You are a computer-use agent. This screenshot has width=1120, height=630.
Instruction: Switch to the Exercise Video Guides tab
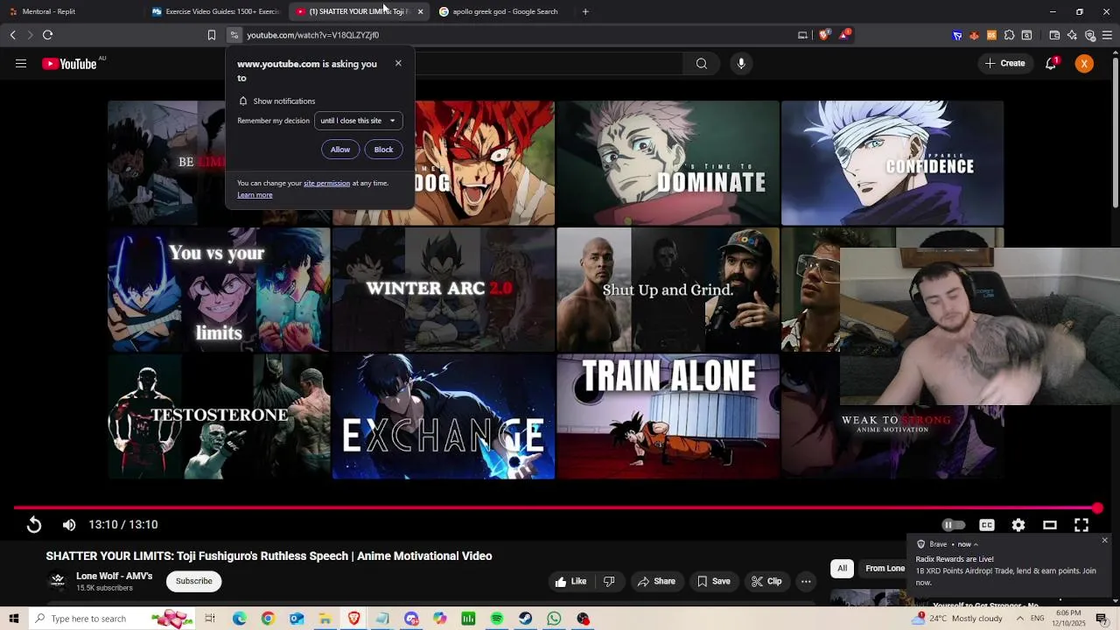click(x=216, y=11)
